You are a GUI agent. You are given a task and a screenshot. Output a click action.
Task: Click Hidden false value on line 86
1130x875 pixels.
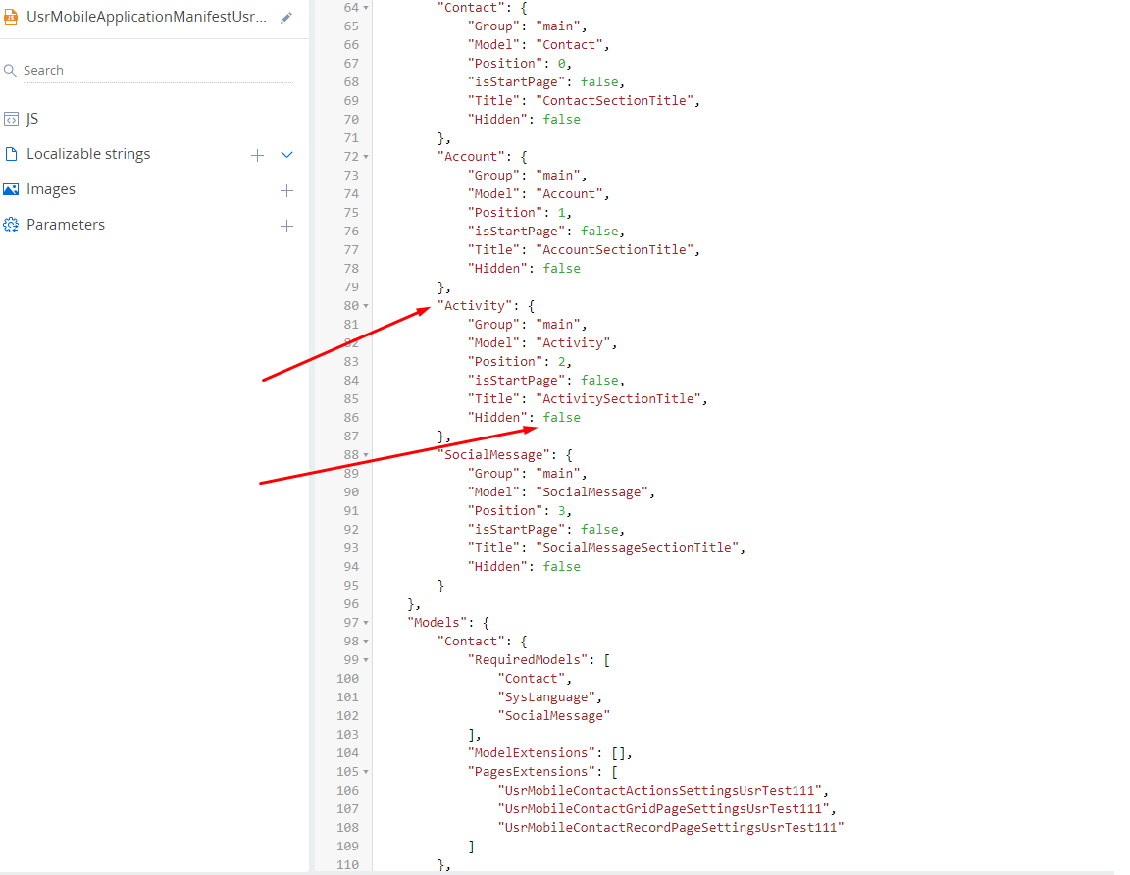(561, 417)
